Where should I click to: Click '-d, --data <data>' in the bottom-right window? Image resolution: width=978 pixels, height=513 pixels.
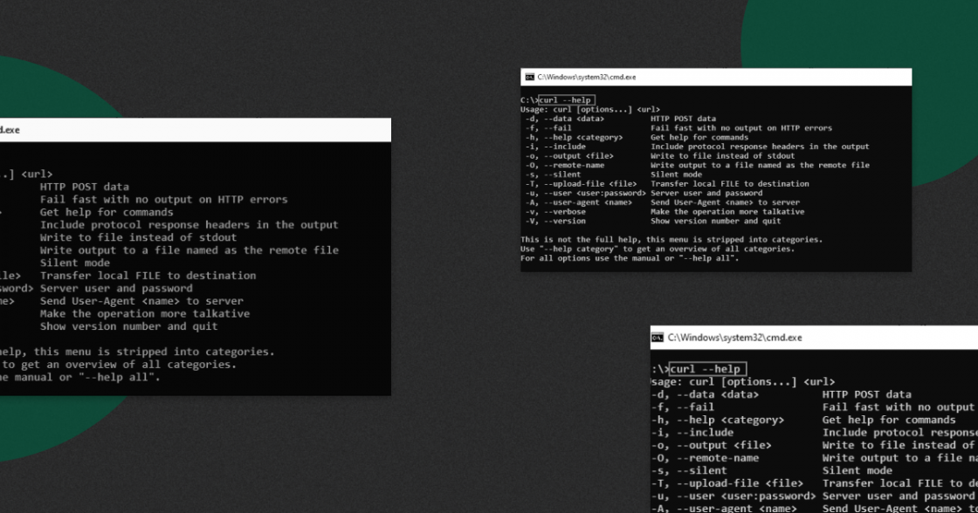tap(706, 394)
